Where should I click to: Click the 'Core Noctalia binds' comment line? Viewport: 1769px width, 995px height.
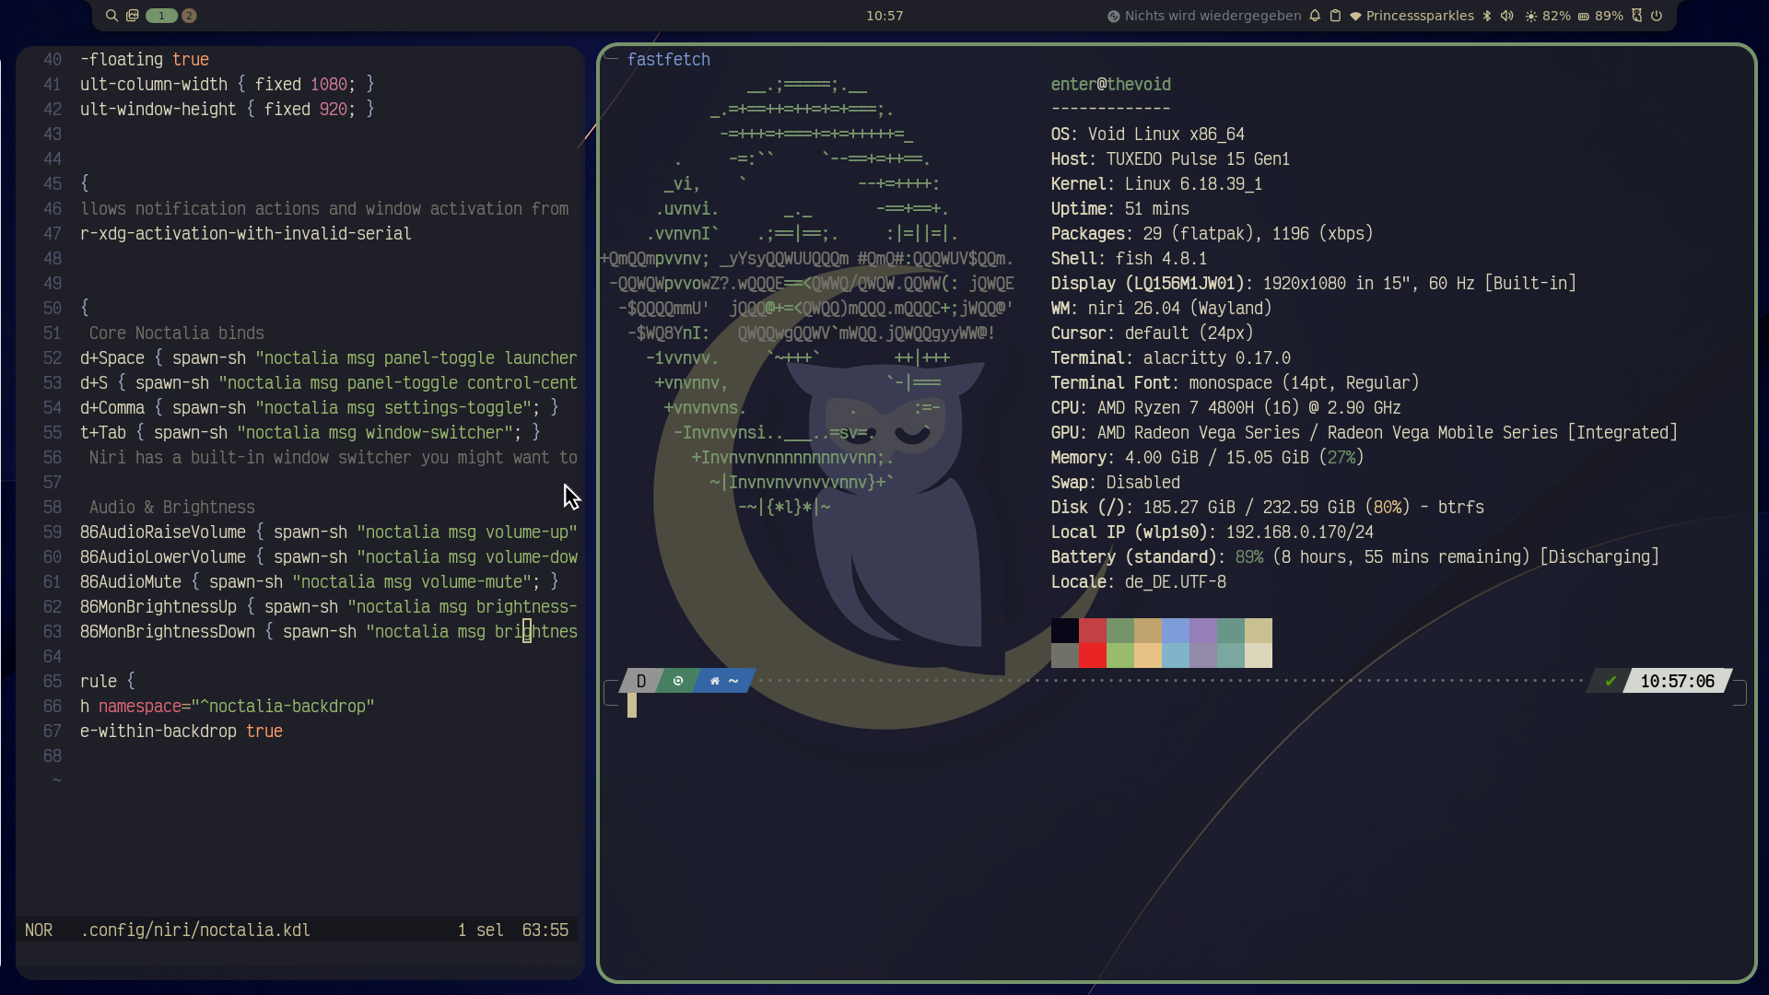[x=177, y=334]
